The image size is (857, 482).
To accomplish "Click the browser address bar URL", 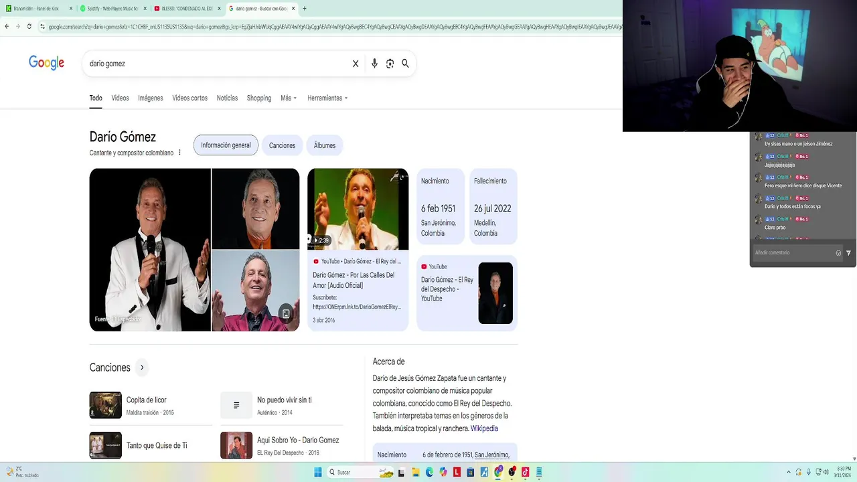I will pyautogui.click(x=331, y=27).
